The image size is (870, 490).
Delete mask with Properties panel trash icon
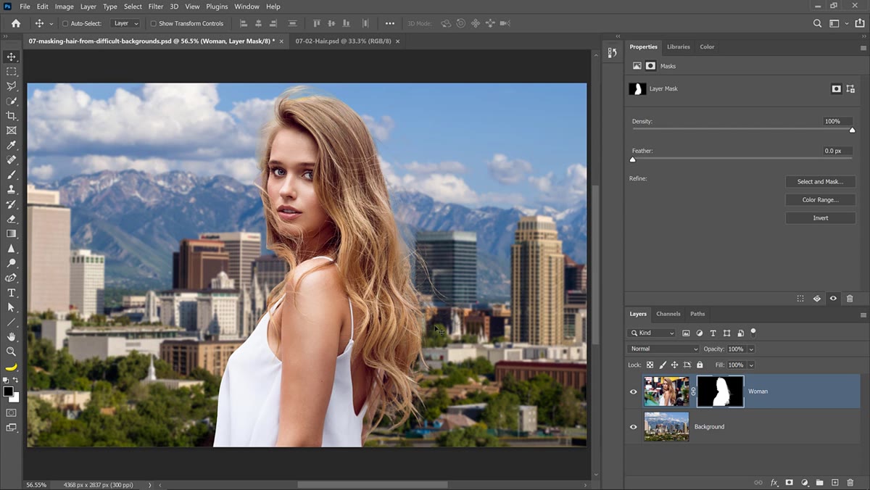point(850,298)
